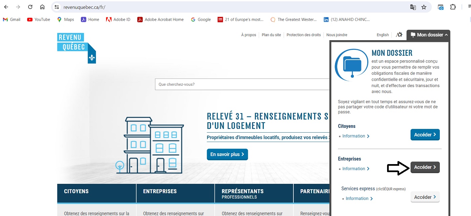The height and width of the screenshot is (216, 471).
Task: Go to the browser home page icon
Action: (42, 7)
